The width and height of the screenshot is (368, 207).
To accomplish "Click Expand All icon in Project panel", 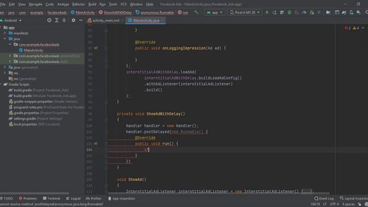I will pos(56,21).
